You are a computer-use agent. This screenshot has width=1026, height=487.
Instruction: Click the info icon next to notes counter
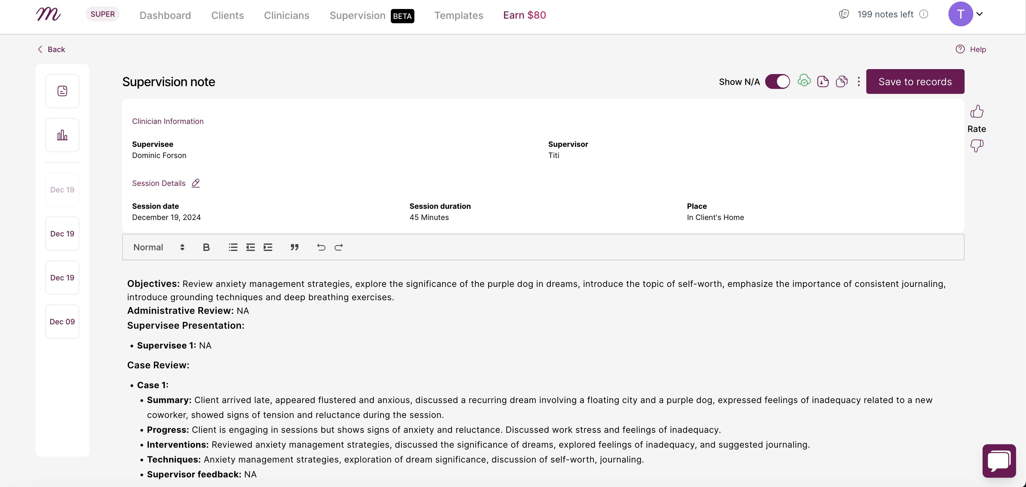point(924,14)
